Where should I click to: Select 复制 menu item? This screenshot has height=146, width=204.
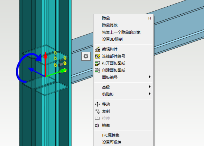click(x=123, y=111)
